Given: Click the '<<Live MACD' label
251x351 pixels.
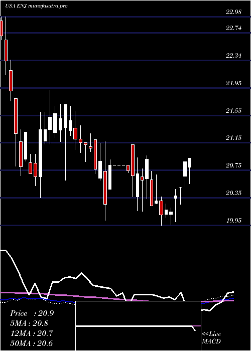Looking at the screenshot, I should [x=211, y=337].
